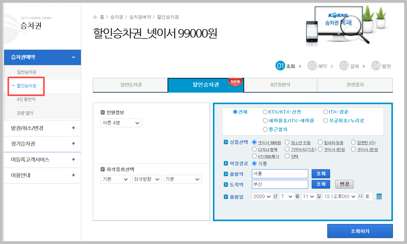Open the year 2020 dropdown
Screen dimensions: 407x244
[x=263, y=196]
